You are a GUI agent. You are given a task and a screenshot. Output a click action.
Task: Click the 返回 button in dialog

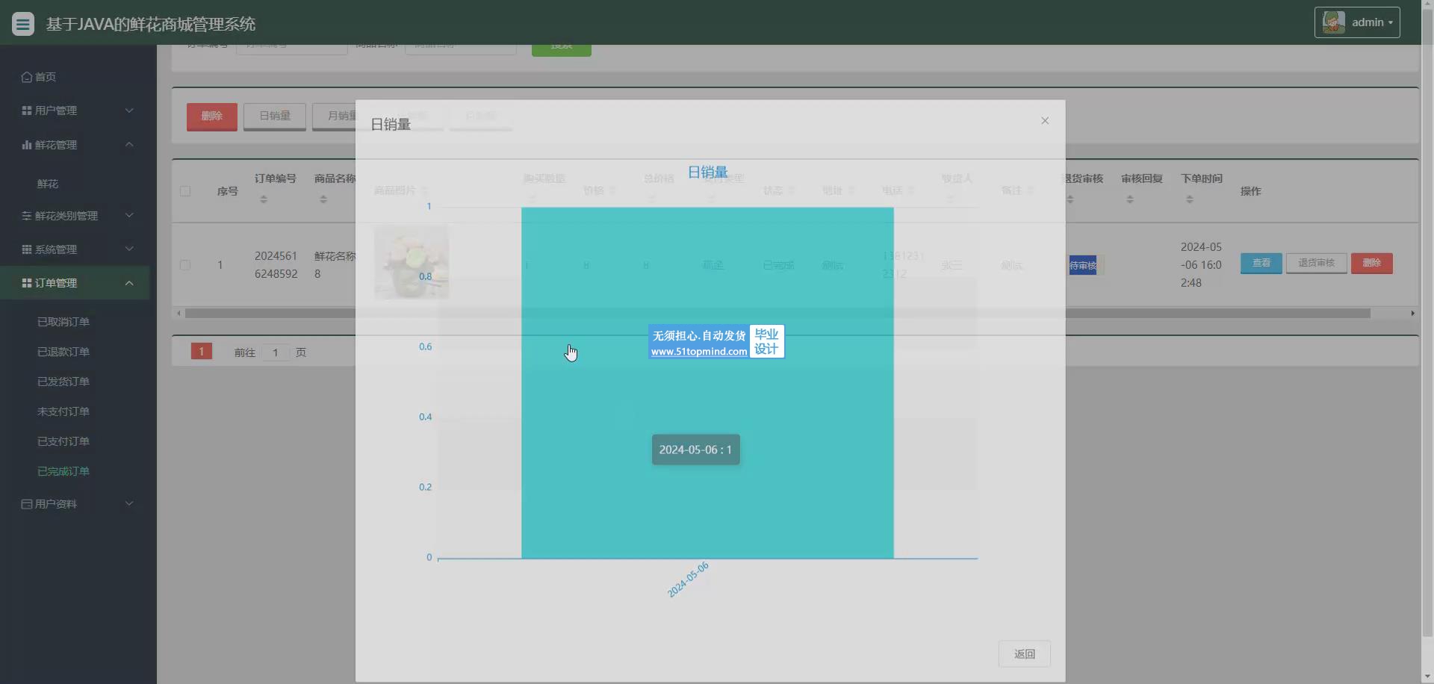(x=1025, y=654)
